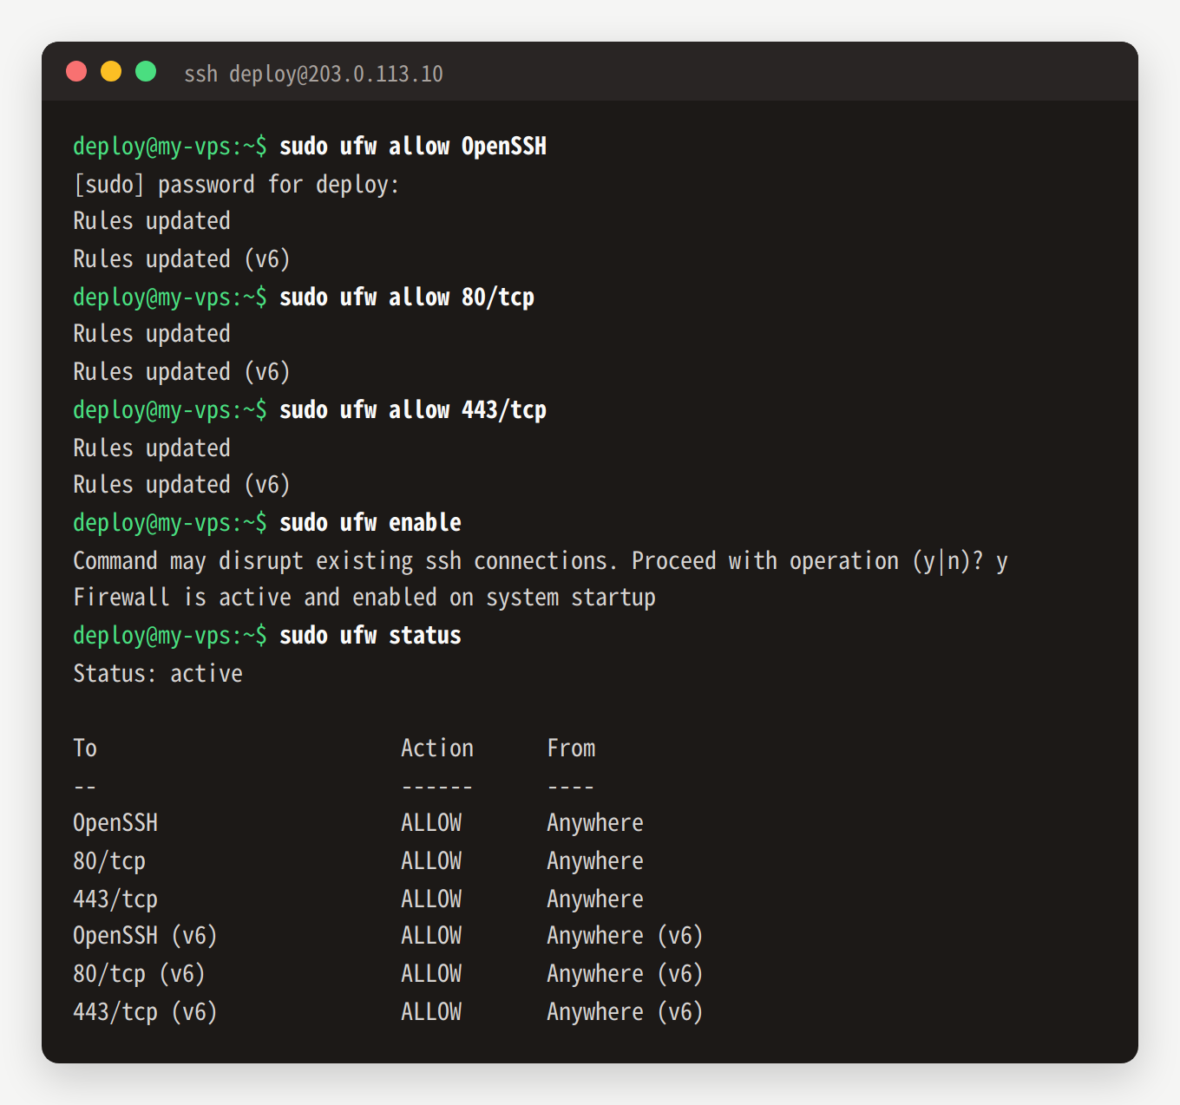Click "Anywhere (v6)" in the OpenSSH (v6) row
The image size is (1180, 1105).
point(625,936)
